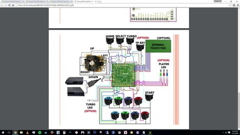Click the game controller icon on taskbar
The image size is (240, 135).
pos(82,132)
